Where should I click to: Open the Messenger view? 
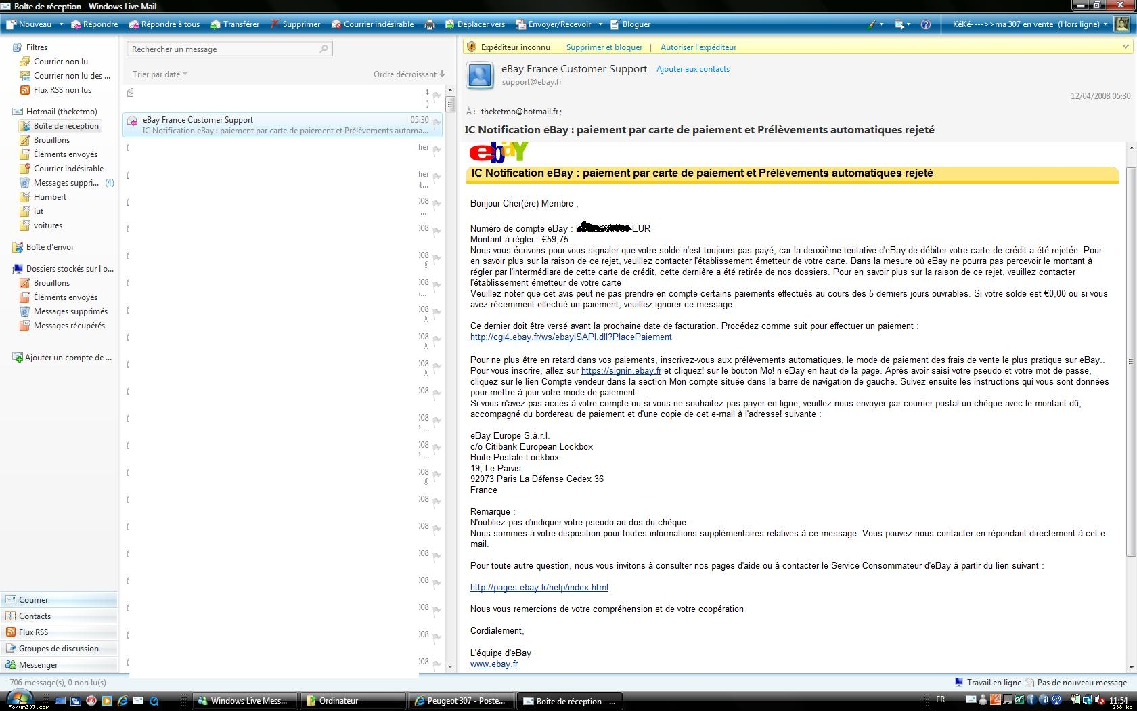point(59,665)
